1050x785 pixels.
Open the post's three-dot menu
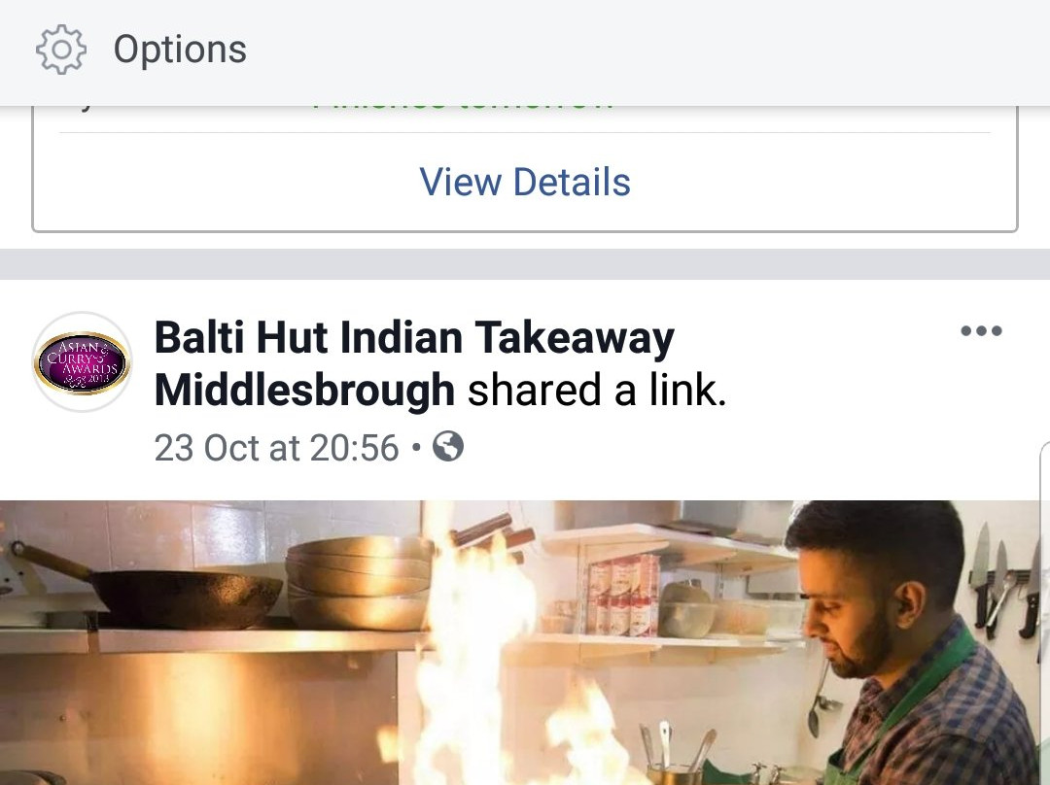pos(981,330)
